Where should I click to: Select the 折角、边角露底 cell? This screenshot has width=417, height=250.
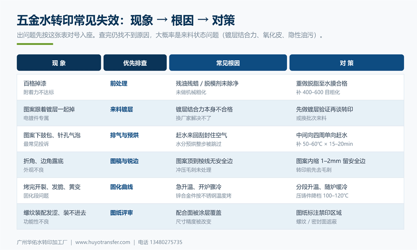click(x=43, y=161)
